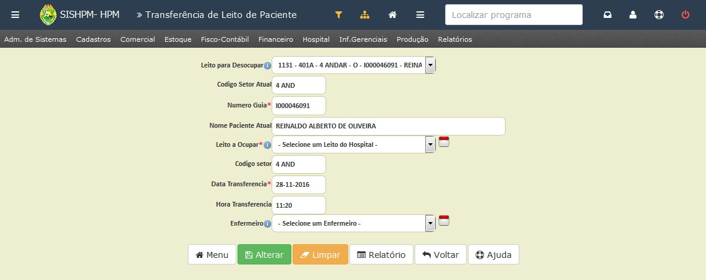Open the Leito a Ocupar dropdown
706x280 pixels.
[x=354, y=144]
